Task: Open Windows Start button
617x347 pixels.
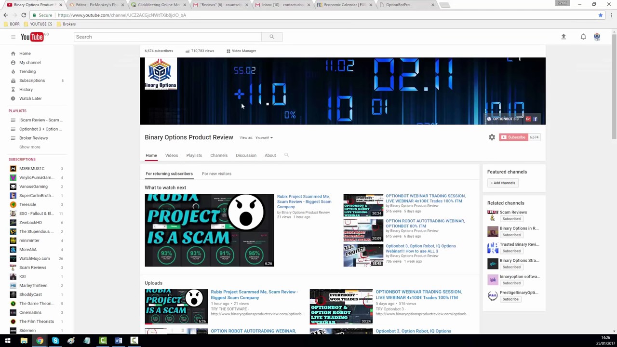Action: [8, 341]
